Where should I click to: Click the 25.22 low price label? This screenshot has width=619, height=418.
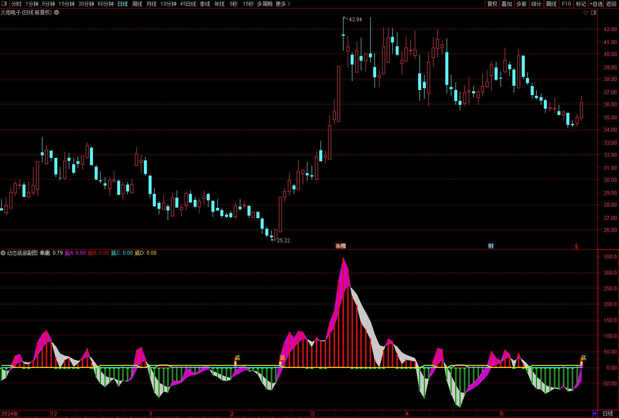283,241
